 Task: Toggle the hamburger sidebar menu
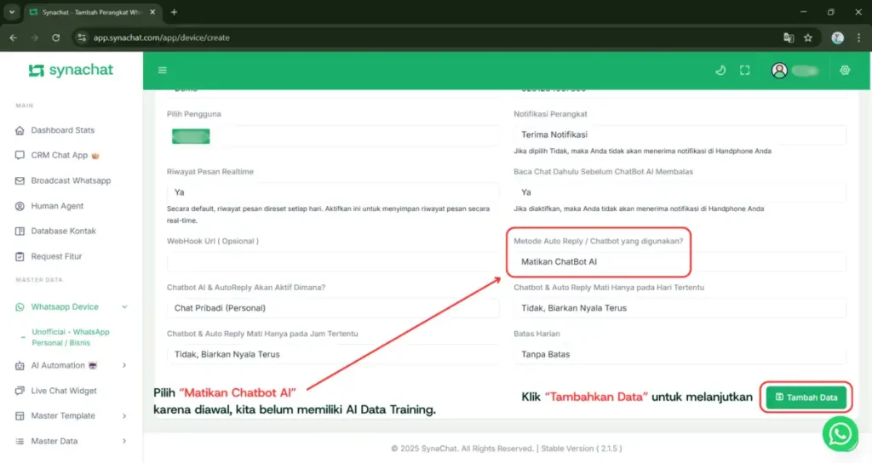click(x=163, y=70)
